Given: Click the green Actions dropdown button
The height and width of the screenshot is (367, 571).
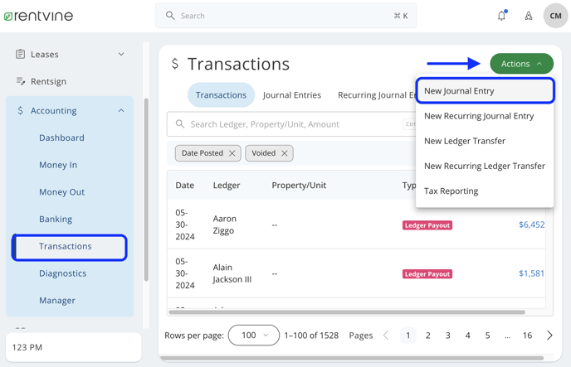Looking at the screenshot, I should point(521,64).
